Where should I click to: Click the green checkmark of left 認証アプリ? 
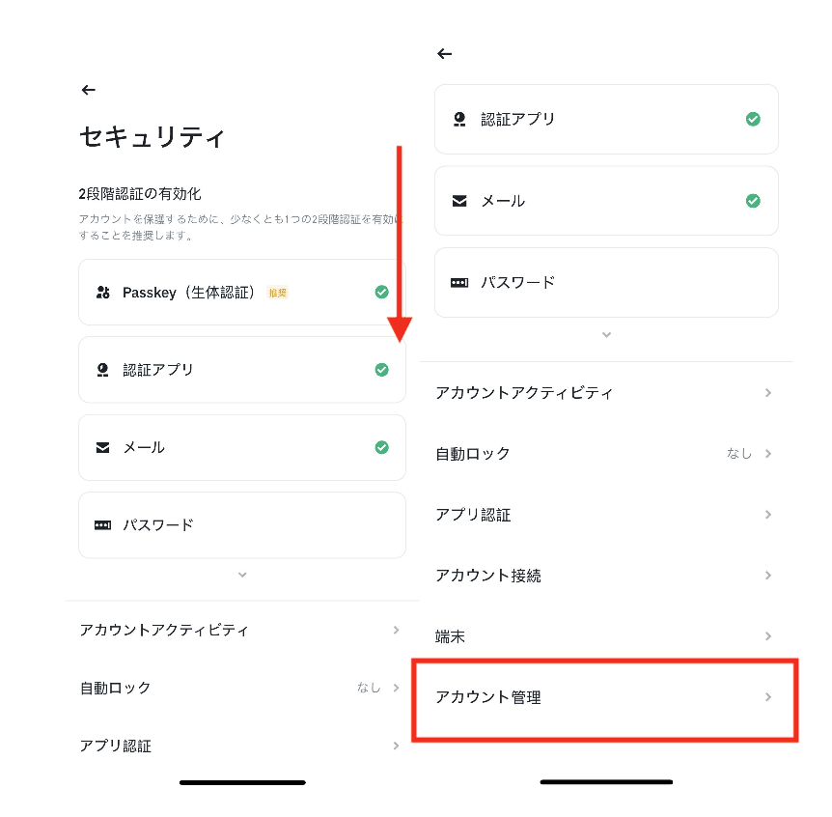(x=381, y=370)
